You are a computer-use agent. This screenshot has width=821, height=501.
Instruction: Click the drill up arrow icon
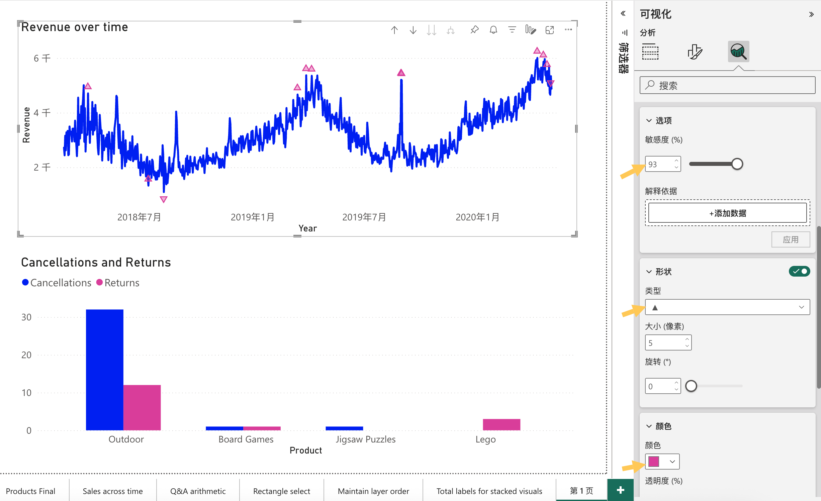click(x=394, y=30)
